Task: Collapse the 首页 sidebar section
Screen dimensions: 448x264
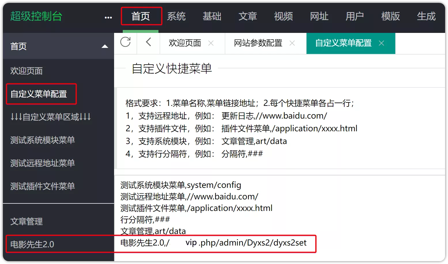Action: (x=105, y=46)
